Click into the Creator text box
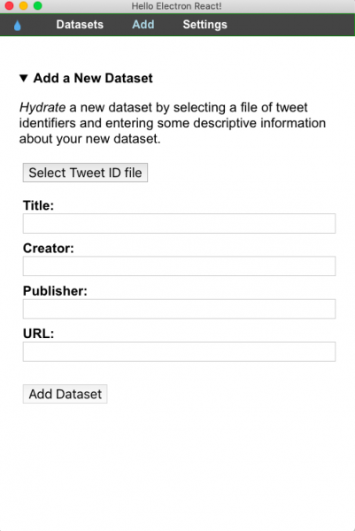This screenshot has width=355, height=531. 179,266
